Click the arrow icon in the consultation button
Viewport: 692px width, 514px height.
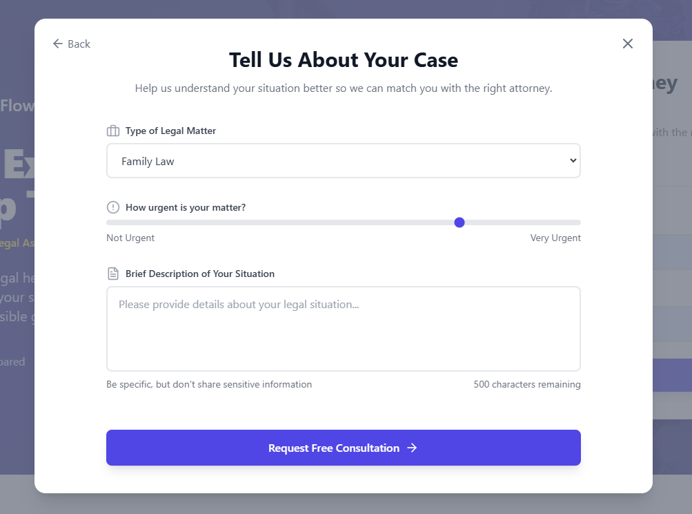[412, 448]
